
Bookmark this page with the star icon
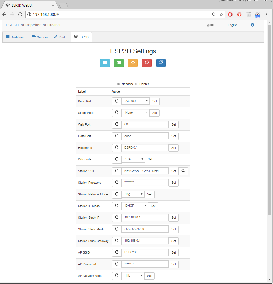(221, 14)
